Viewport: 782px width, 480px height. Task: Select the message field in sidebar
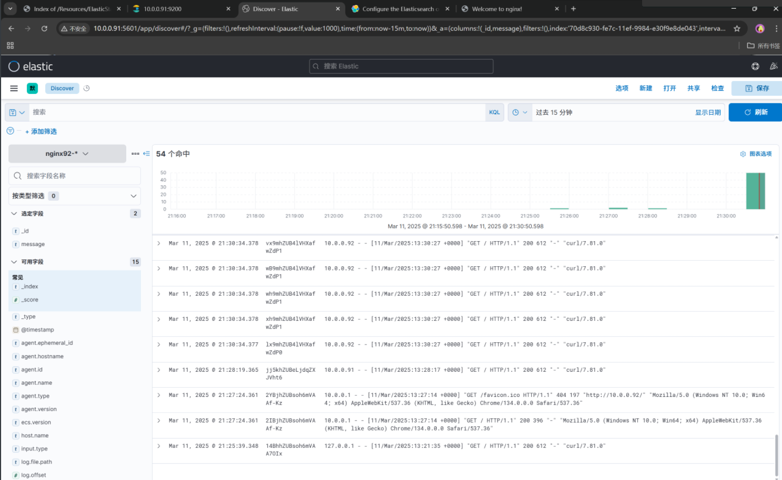pyautogui.click(x=33, y=244)
